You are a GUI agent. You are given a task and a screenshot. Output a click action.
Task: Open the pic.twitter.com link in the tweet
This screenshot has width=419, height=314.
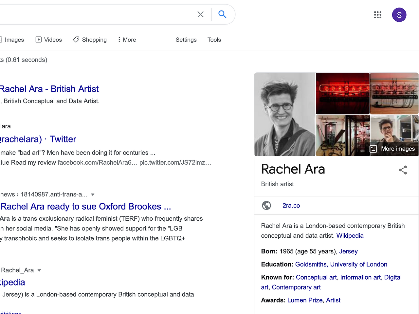[175, 162]
